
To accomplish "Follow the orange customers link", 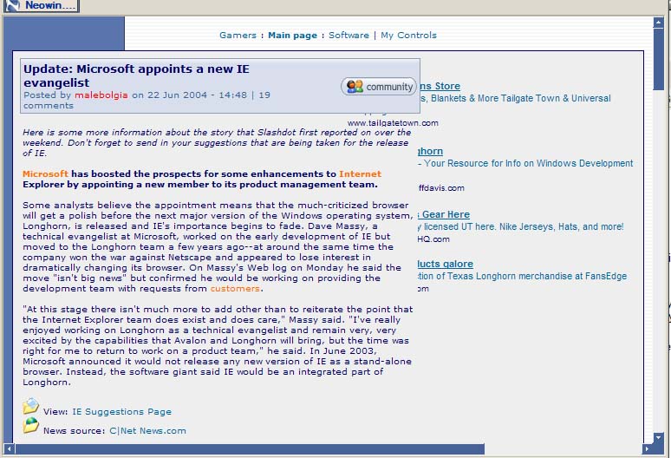I will [235, 289].
